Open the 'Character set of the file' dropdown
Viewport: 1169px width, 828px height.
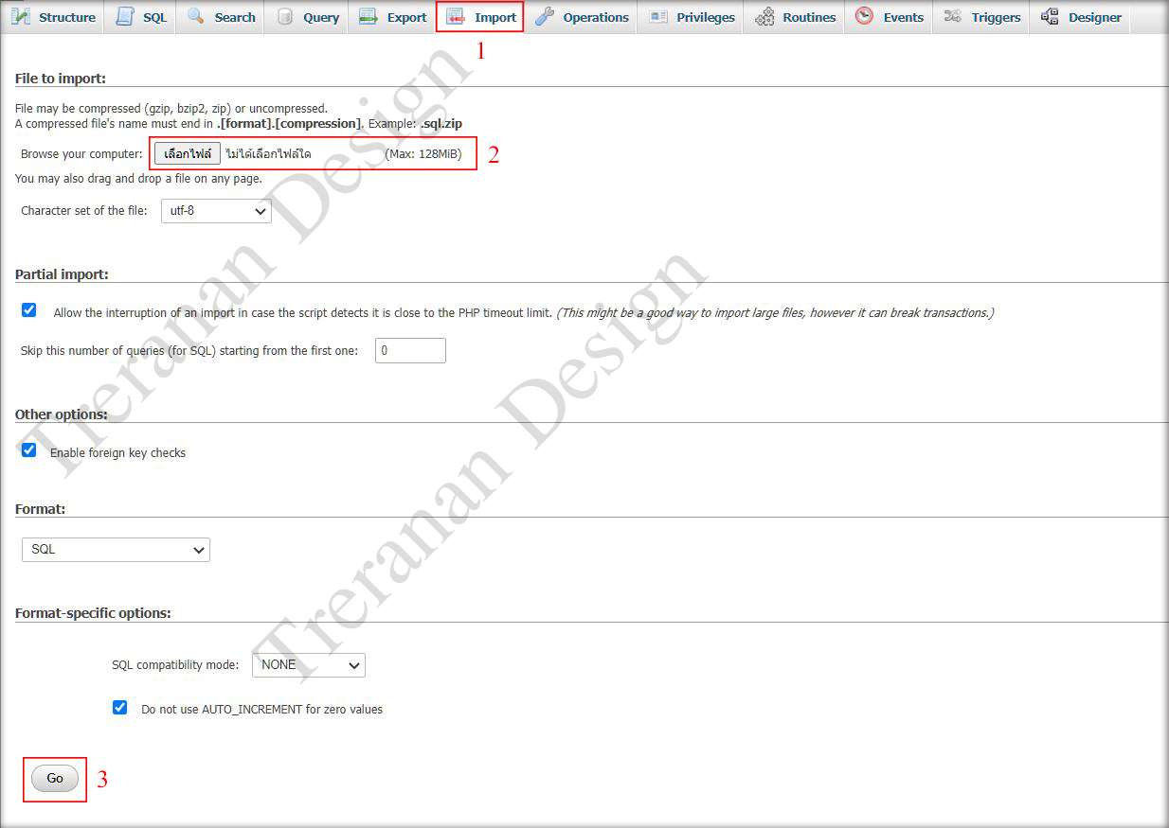(216, 211)
